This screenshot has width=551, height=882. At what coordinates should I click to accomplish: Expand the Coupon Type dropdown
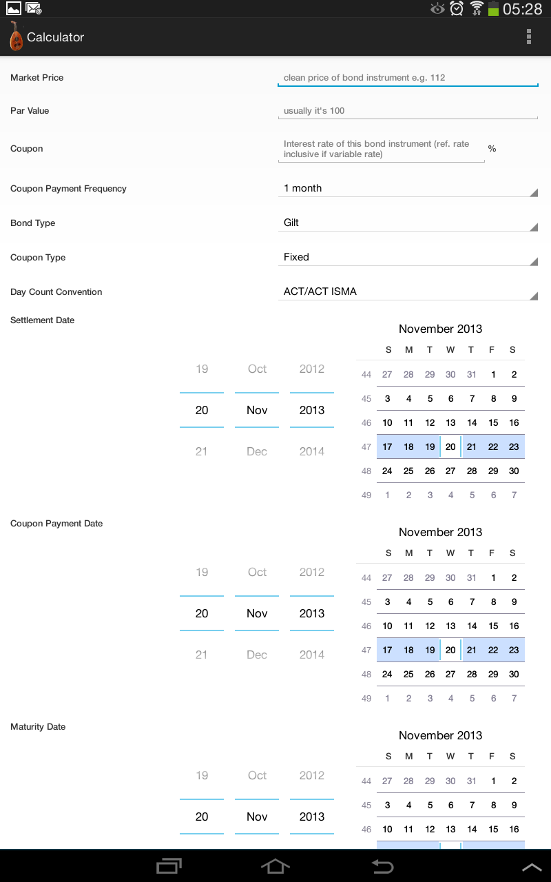click(x=408, y=257)
